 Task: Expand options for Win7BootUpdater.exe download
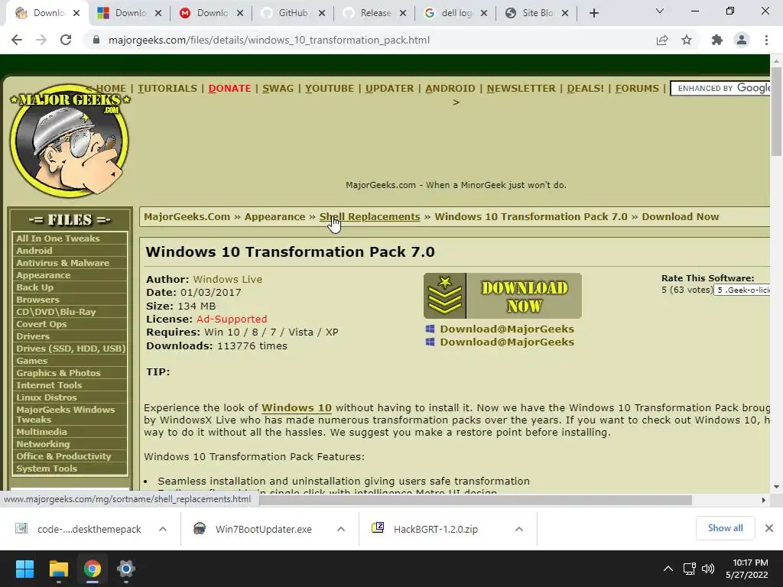click(341, 529)
